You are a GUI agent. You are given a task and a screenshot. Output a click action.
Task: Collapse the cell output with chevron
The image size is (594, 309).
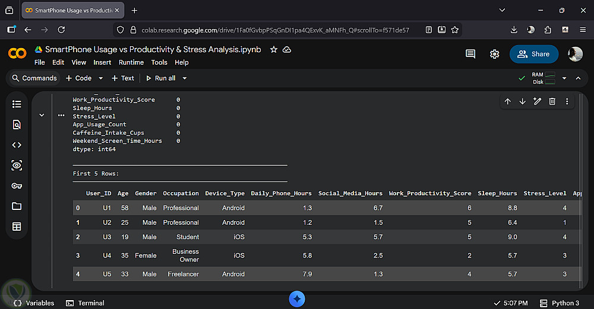(x=42, y=115)
